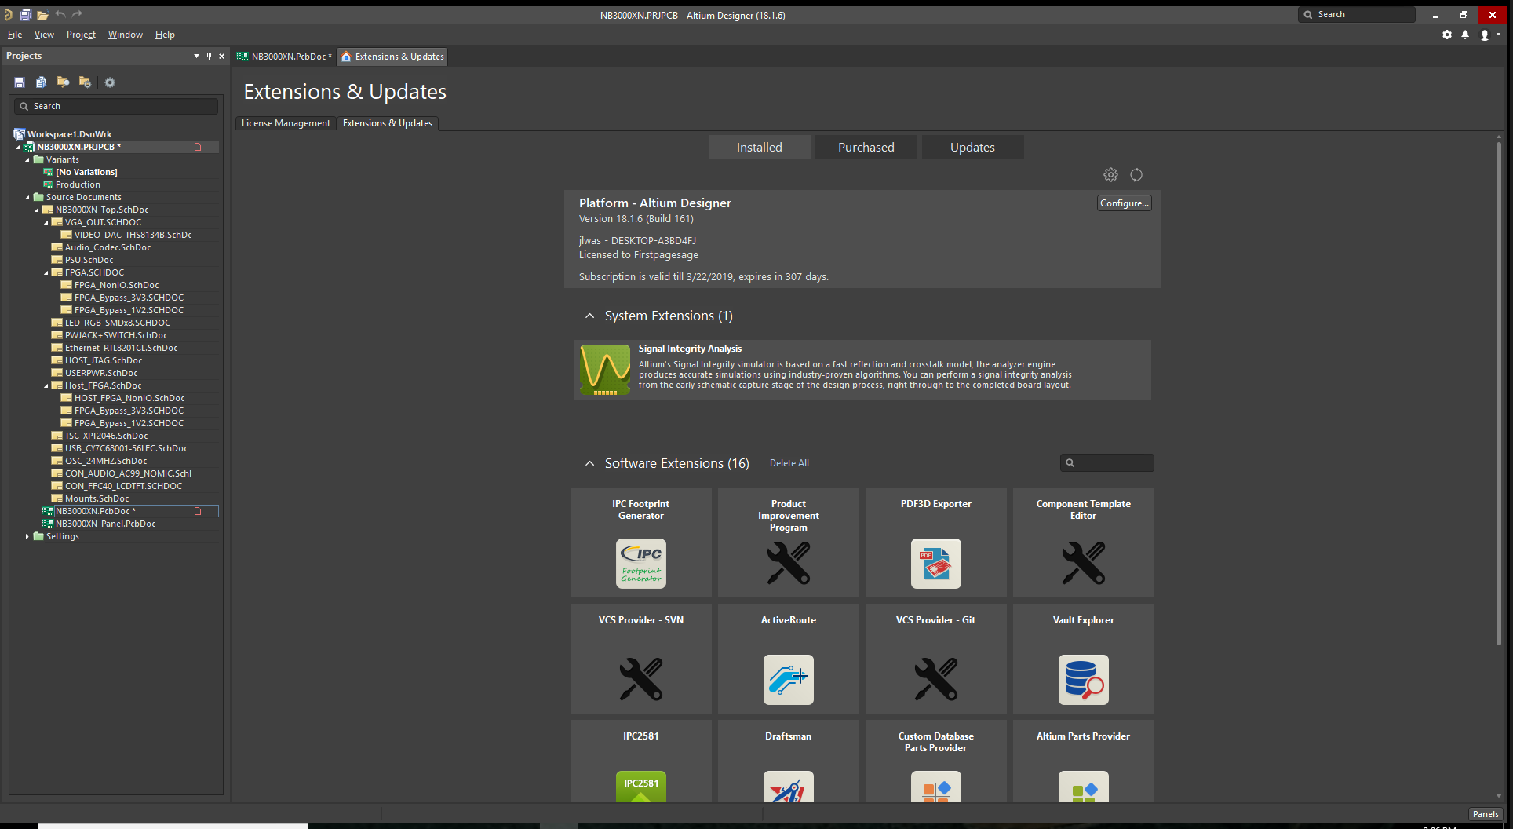Collapse the VGA_OUT.SCHDOC node
Screen dimensions: 1513x829
(x=46, y=222)
